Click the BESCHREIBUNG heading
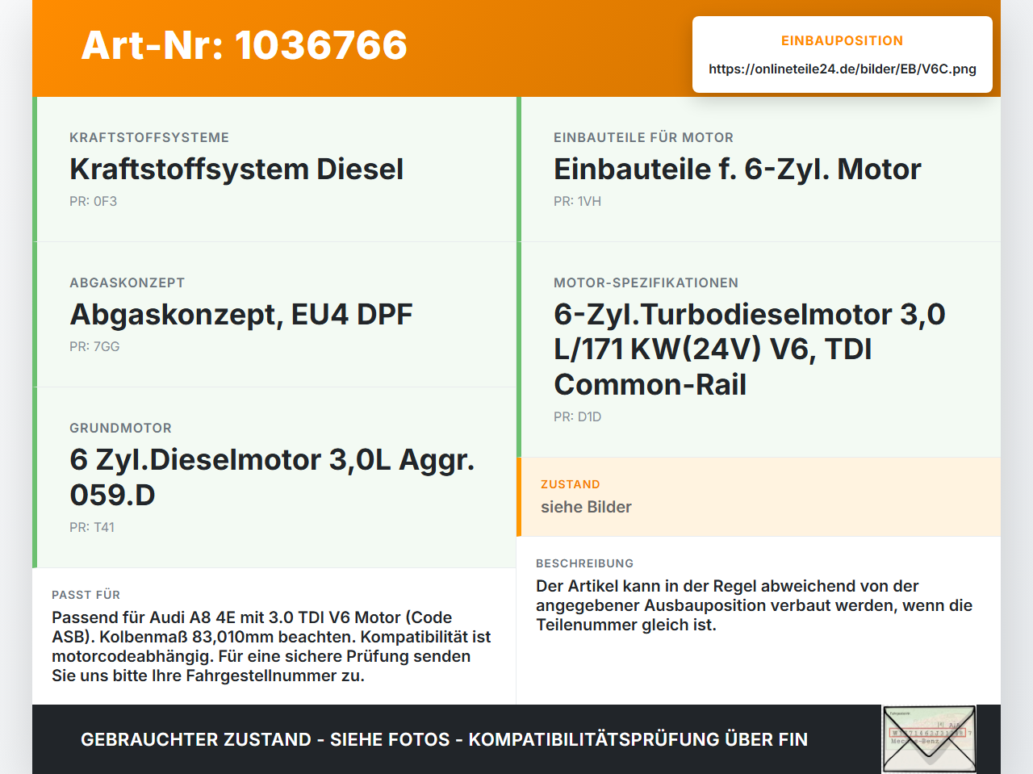Screen dimensions: 1033x774 click(x=585, y=563)
